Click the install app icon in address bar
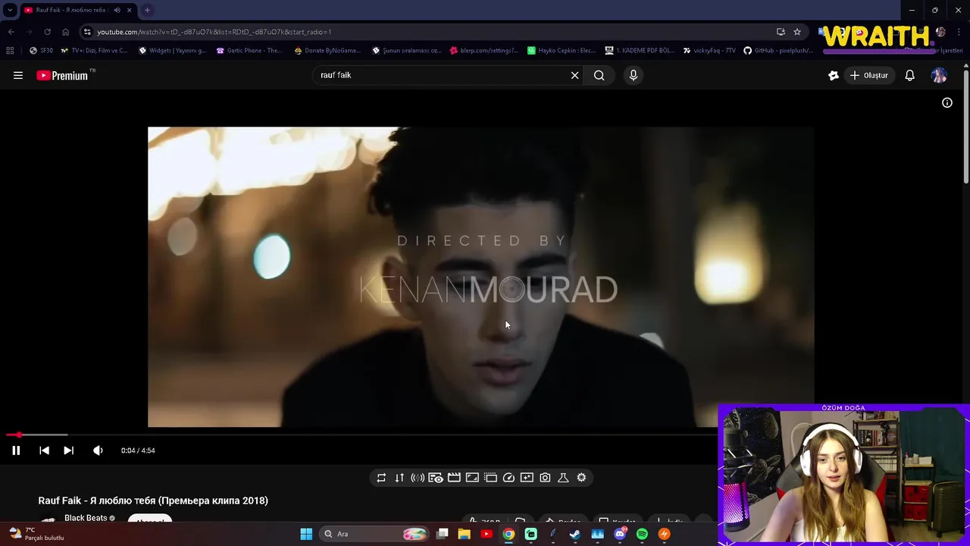Image resolution: width=970 pixels, height=546 pixels. pyautogui.click(x=781, y=32)
